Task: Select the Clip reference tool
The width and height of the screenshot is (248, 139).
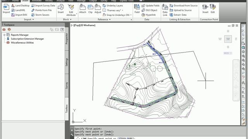Action: tap(90, 9)
